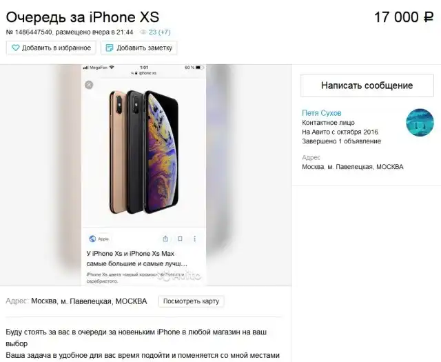Click Посмотреть карту button
441x362 pixels.
pyautogui.click(x=191, y=301)
